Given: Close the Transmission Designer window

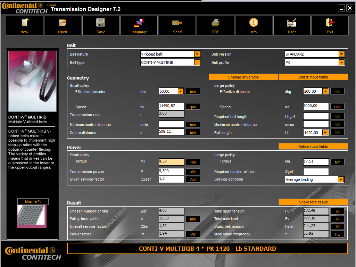Looking at the screenshot, I should pos(350,8).
